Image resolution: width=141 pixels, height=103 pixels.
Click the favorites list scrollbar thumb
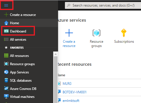tap(55, 80)
